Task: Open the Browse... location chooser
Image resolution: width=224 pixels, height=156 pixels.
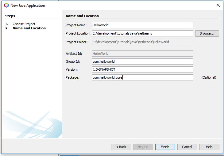Action: (207, 33)
